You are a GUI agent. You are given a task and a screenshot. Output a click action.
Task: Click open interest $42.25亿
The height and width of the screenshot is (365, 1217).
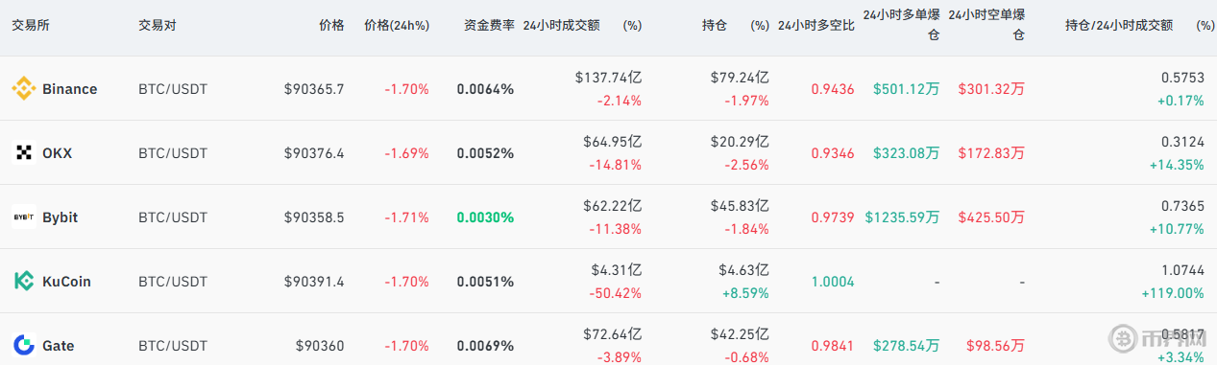740,334
